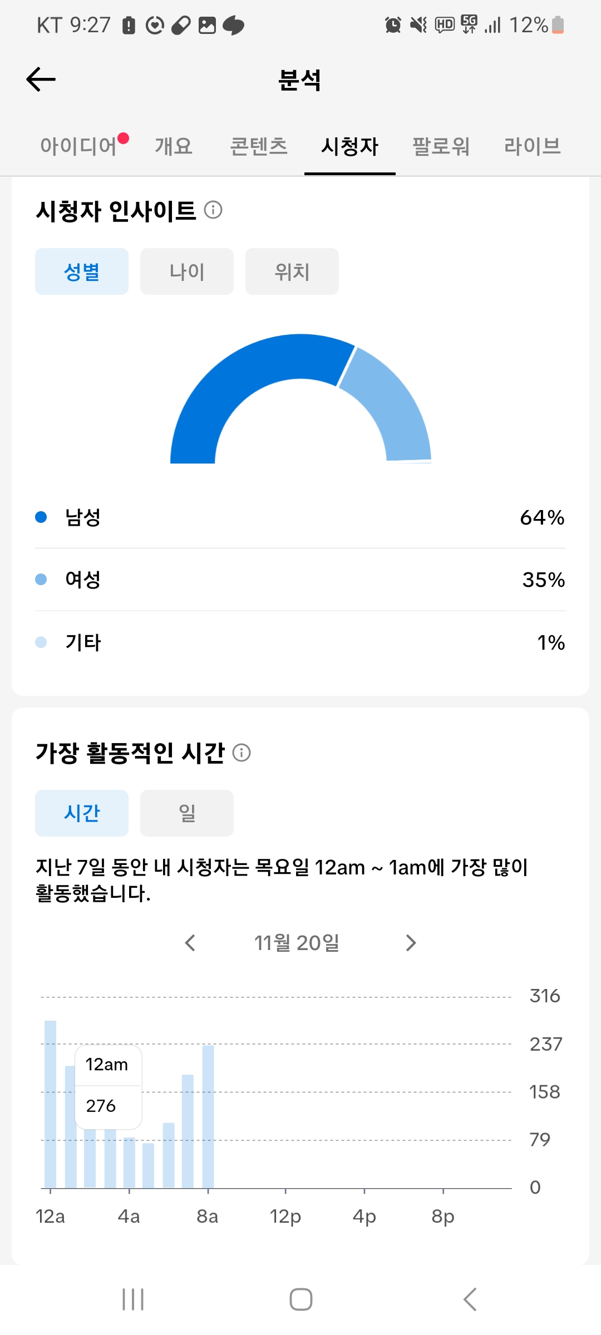Go to next date with right chevron
This screenshot has width=601, height=1335.
[x=411, y=943]
